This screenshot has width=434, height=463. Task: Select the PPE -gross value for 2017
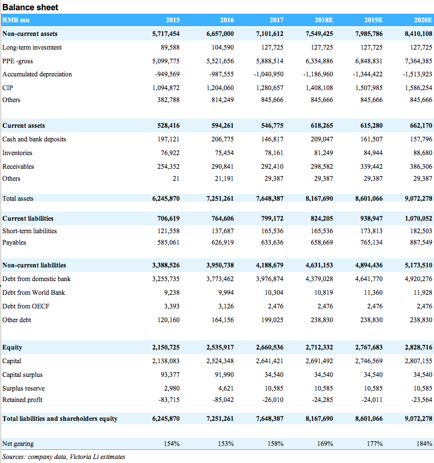pyautogui.click(x=269, y=61)
